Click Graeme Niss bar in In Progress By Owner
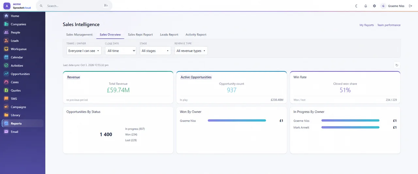The height and width of the screenshot is (174, 418). (350, 121)
